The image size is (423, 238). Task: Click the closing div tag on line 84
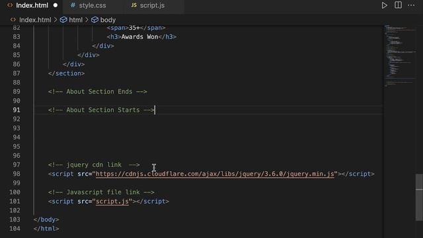(x=103, y=46)
